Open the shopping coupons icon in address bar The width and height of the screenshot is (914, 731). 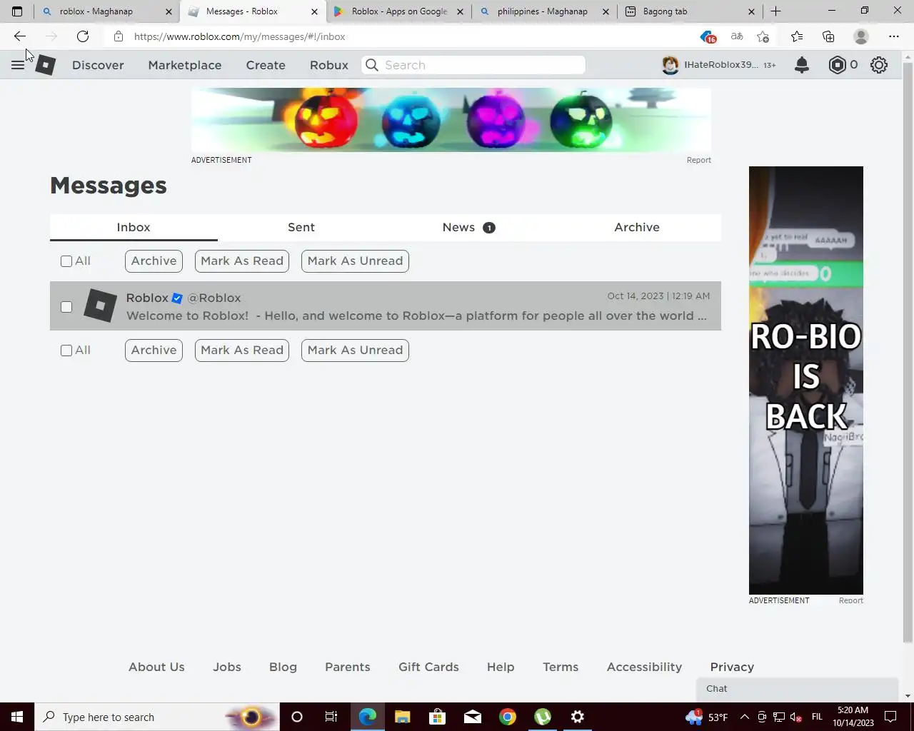click(x=708, y=36)
